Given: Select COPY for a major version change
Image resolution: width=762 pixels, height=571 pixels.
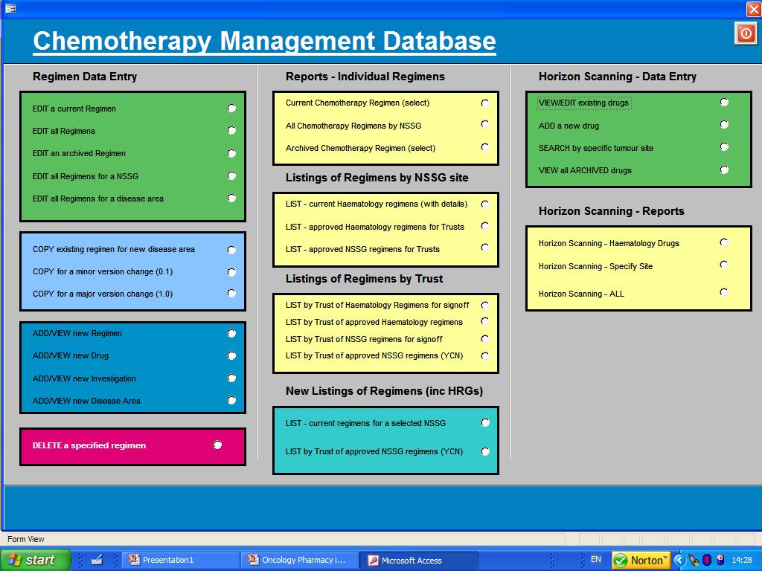Looking at the screenshot, I should (x=232, y=293).
